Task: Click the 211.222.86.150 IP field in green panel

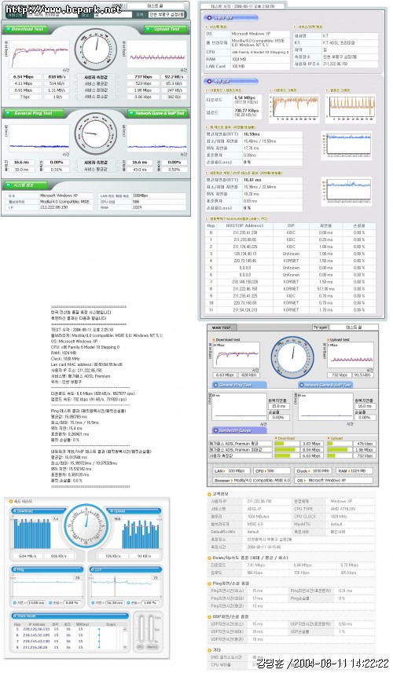Action: 66,207
